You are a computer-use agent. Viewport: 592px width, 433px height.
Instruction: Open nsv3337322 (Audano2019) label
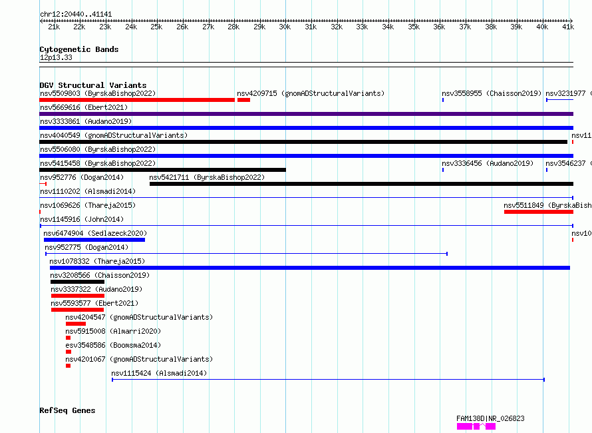tap(96, 289)
